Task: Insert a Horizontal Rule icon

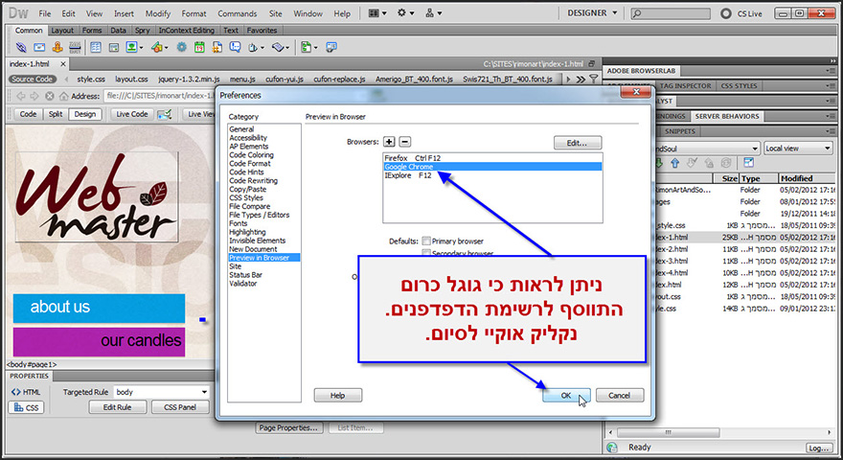Action: pos(76,47)
